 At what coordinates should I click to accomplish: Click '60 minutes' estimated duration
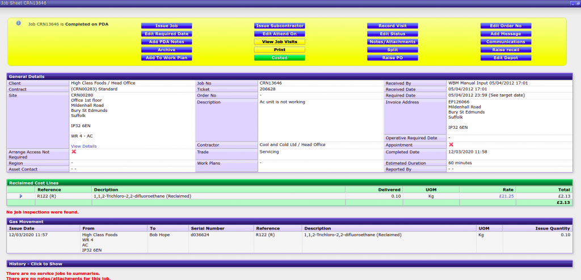pyautogui.click(x=460, y=163)
